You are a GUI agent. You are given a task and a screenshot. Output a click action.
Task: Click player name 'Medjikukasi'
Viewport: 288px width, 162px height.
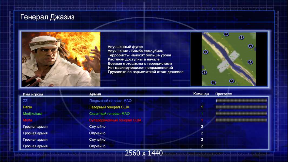coord(32,114)
